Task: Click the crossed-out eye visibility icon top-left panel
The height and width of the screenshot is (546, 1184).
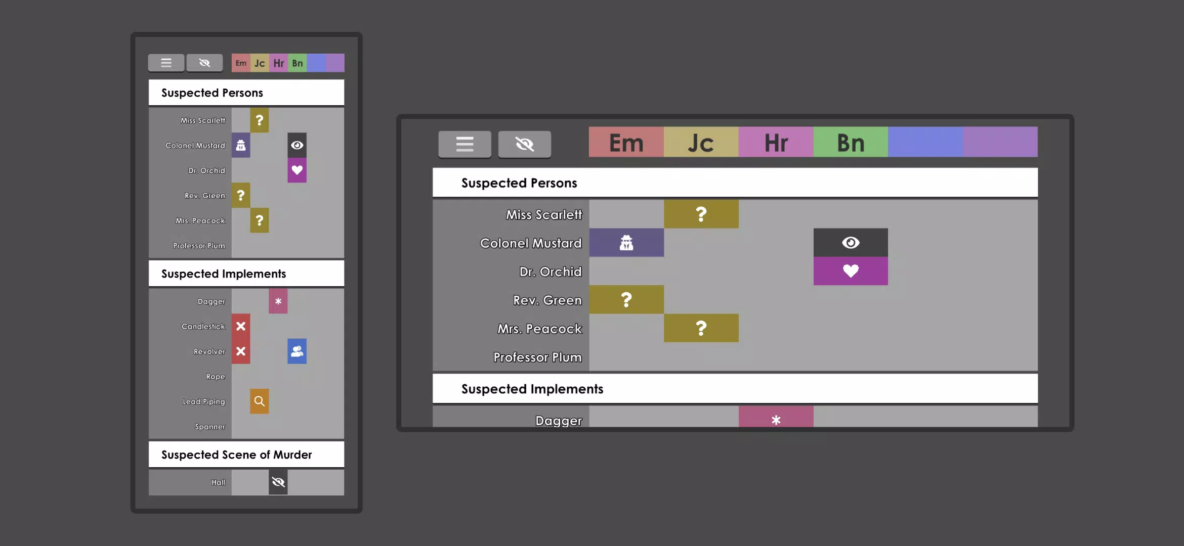Action: [204, 62]
